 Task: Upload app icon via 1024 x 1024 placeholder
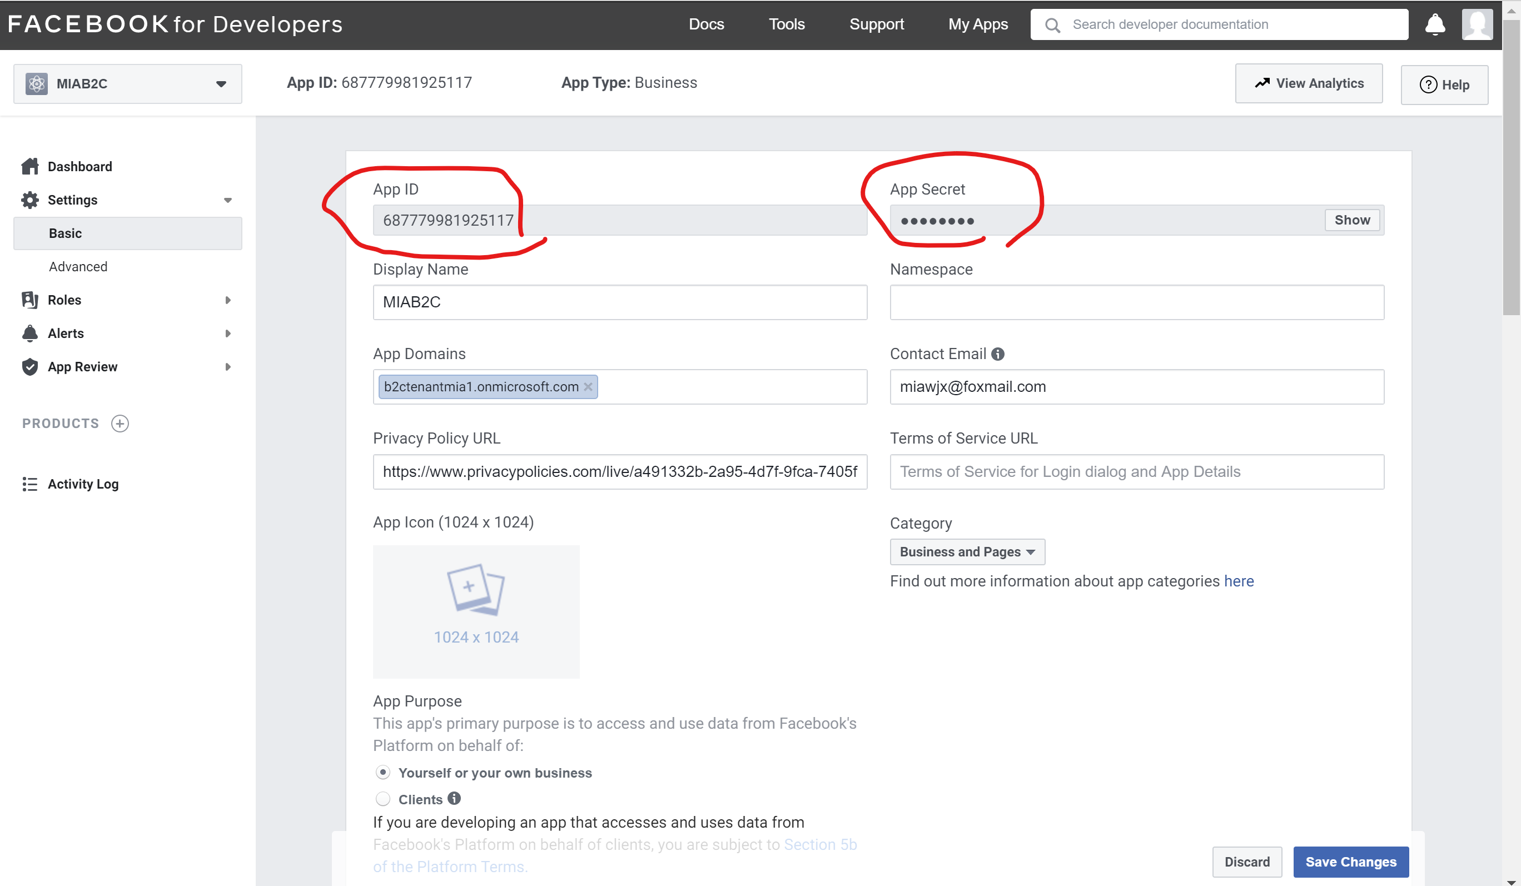point(476,611)
